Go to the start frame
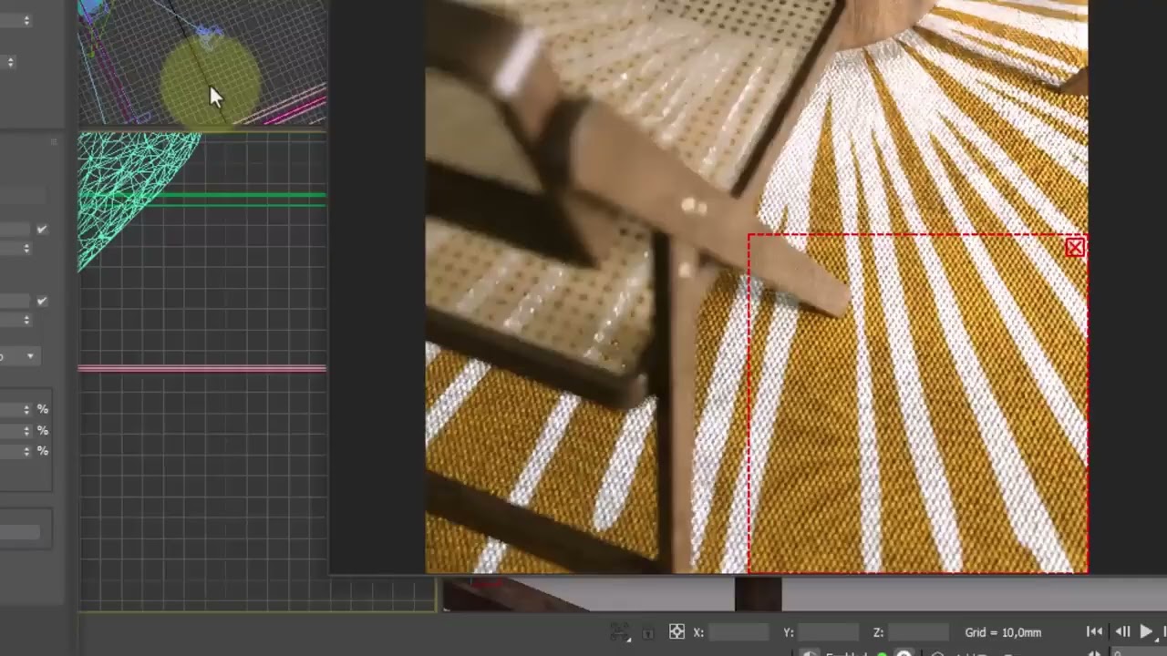The height and width of the screenshot is (656, 1167). [x=1094, y=631]
